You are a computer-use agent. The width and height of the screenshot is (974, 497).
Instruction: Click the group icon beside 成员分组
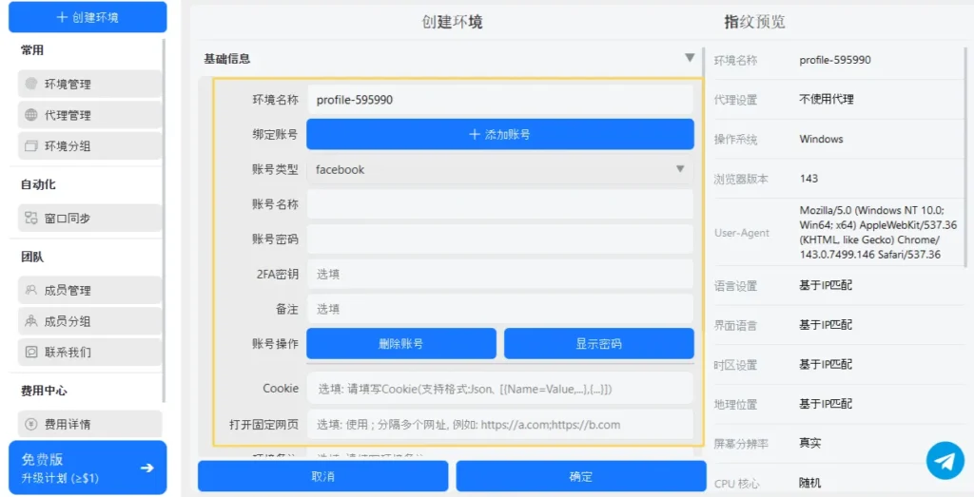31,321
